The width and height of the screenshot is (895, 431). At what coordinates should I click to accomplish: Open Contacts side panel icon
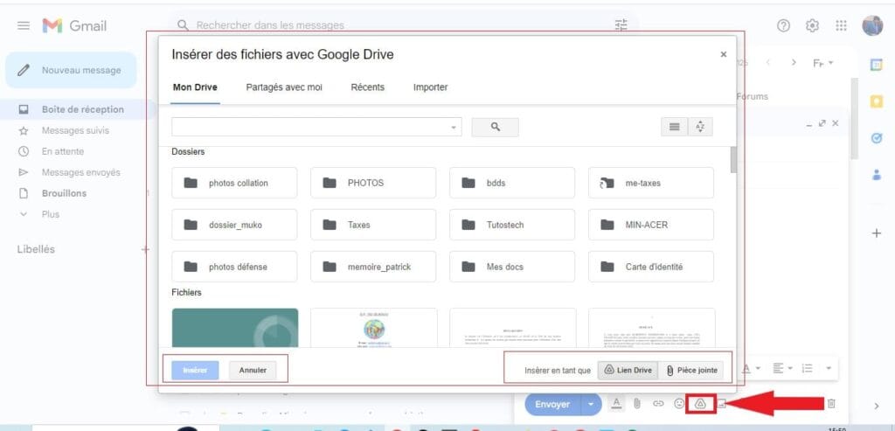(876, 175)
